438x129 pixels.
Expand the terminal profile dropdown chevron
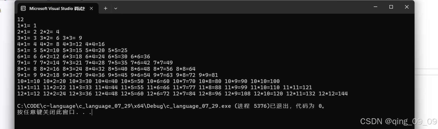click(116, 8)
